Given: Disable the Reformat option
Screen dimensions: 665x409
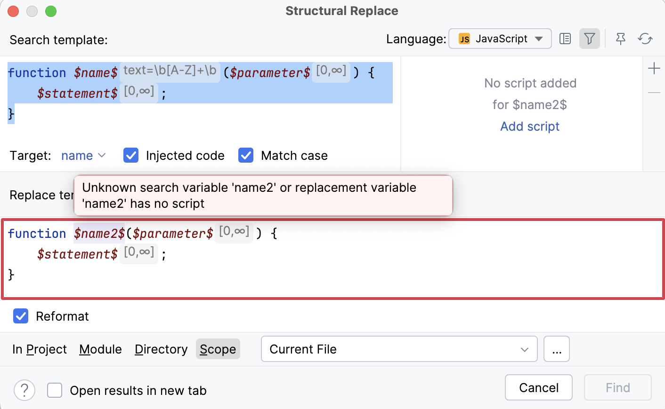Looking at the screenshot, I should click(x=21, y=316).
